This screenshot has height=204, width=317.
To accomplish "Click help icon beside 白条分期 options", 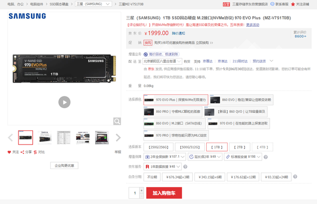I will tap(295, 177).
